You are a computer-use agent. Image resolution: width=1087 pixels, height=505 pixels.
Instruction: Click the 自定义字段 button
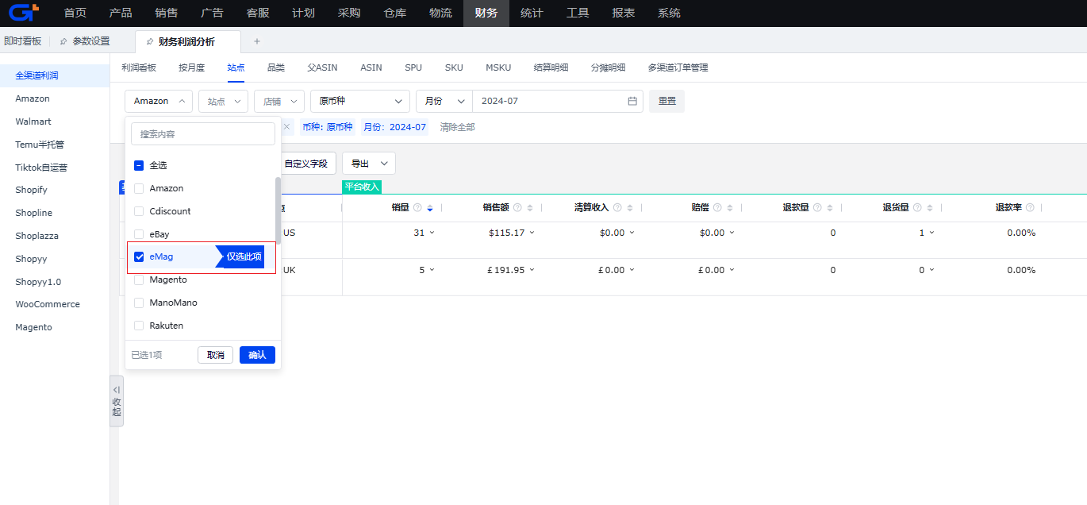(306, 163)
